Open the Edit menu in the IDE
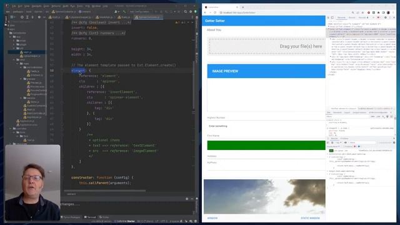This screenshot has width=400, height=225. [x=20, y=6]
